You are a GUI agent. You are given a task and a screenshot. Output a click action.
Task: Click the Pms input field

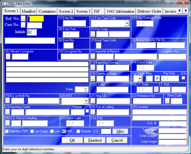click(x=149, y=79)
